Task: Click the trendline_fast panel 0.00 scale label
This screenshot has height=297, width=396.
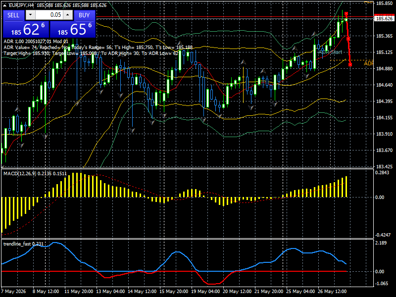Action: (380, 271)
